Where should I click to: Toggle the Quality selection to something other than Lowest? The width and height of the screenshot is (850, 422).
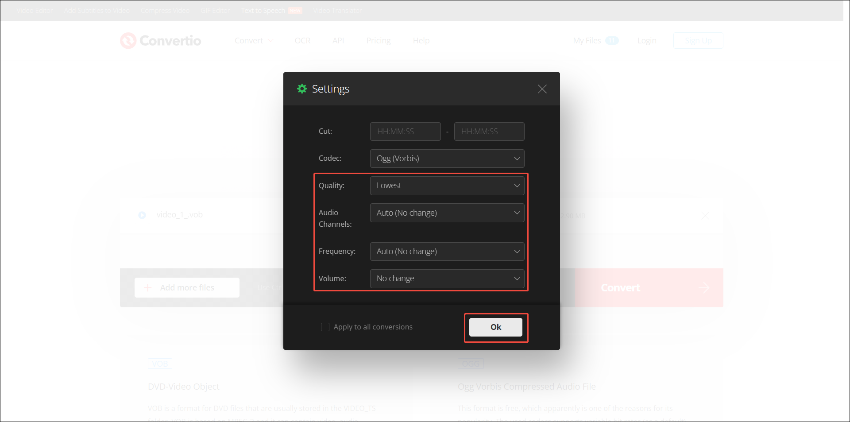coord(447,186)
